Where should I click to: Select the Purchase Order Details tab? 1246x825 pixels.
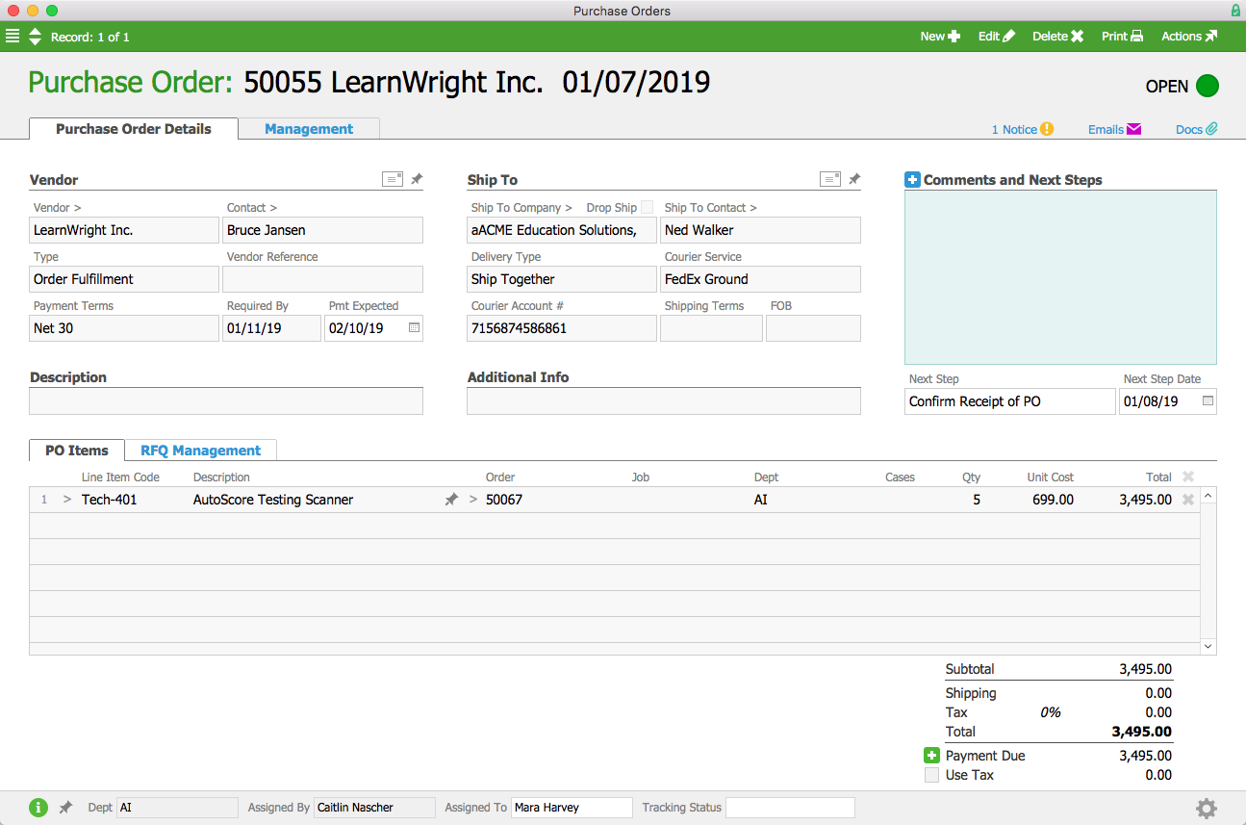point(134,129)
